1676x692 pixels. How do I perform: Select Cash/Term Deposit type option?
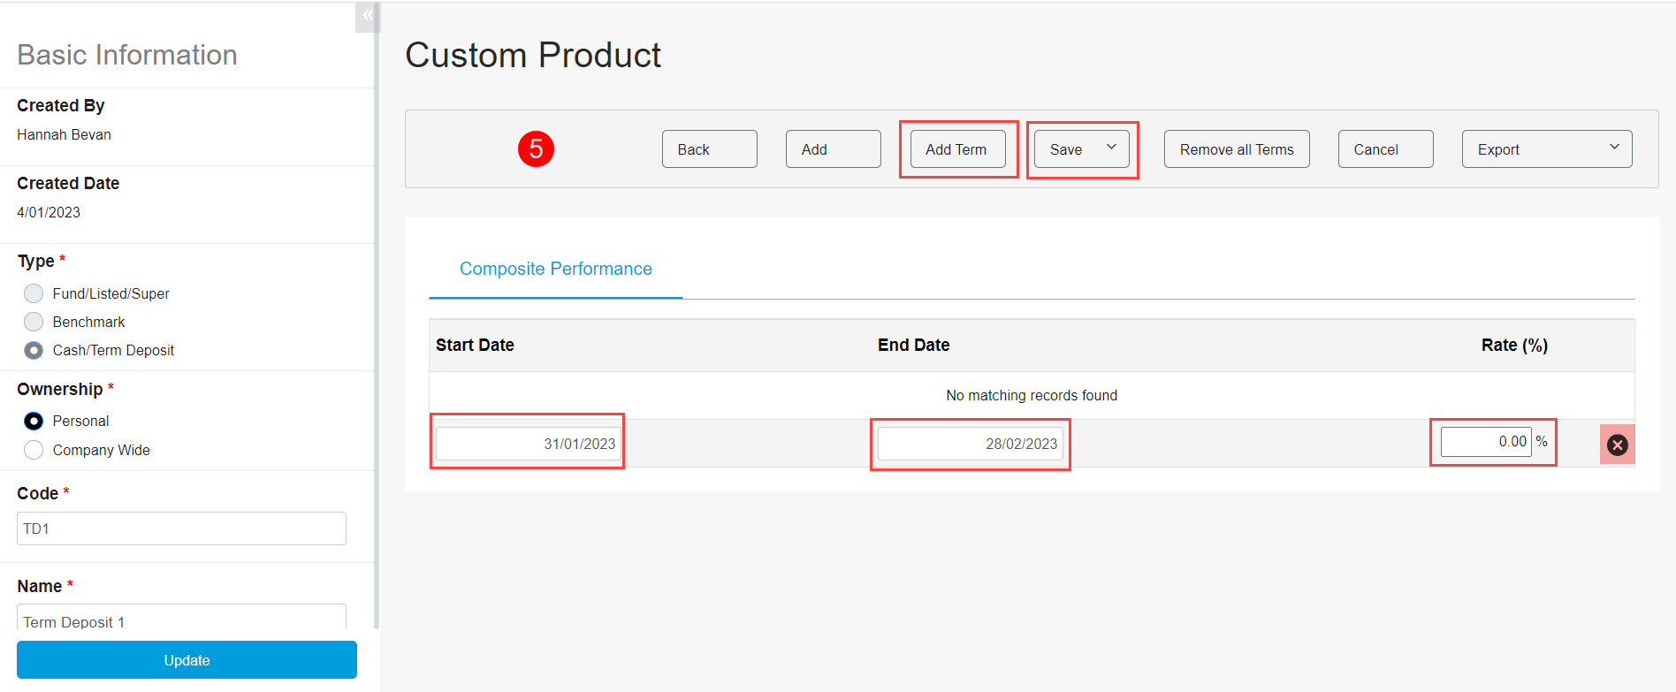click(34, 350)
